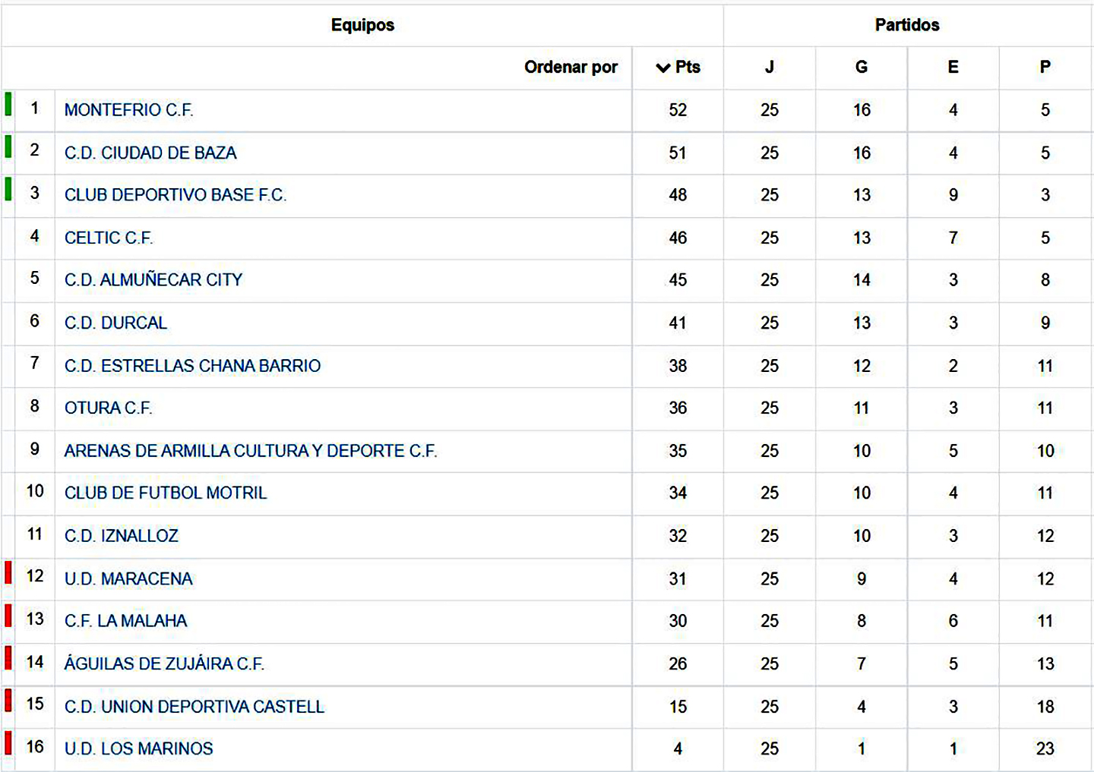Image resolution: width=1094 pixels, height=772 pixels.
Task: Click the red marker beside position 16
Action: pyautogui.click(x=8, y=742)
